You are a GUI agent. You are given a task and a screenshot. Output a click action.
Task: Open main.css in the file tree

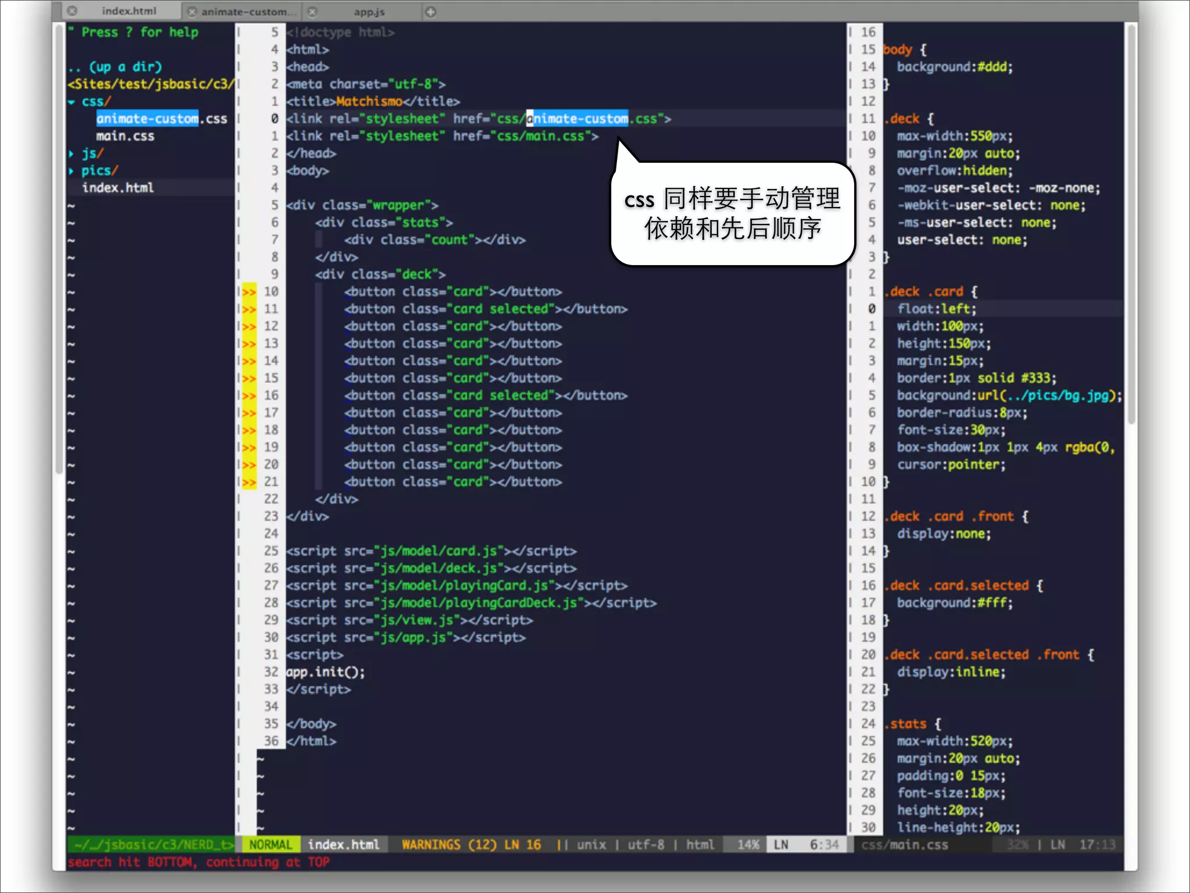coord(125,136)
